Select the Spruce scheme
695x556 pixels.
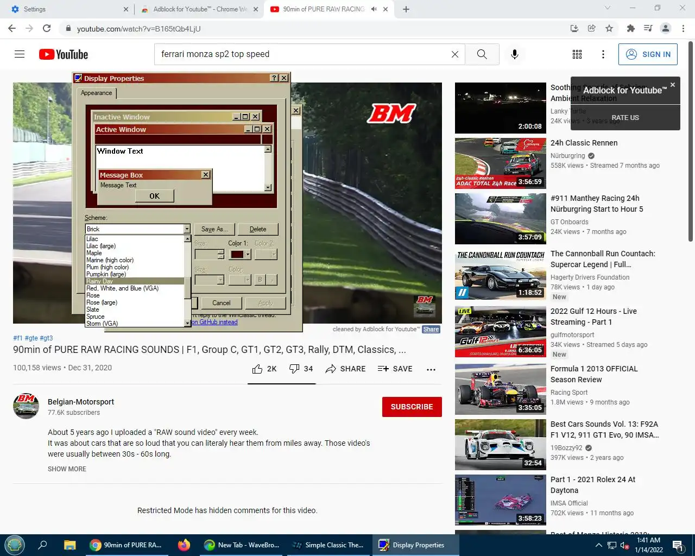[135, 317]
